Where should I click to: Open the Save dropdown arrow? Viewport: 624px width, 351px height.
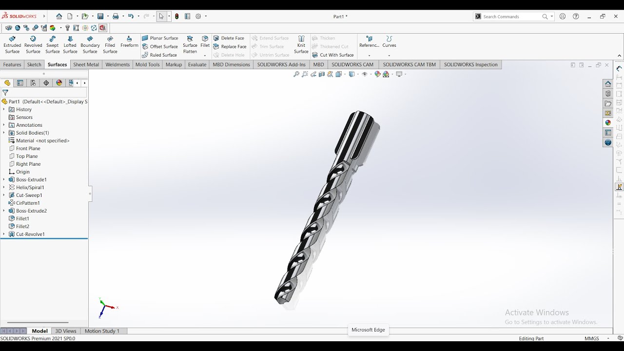pyautogui.click(x=108, y=16)
